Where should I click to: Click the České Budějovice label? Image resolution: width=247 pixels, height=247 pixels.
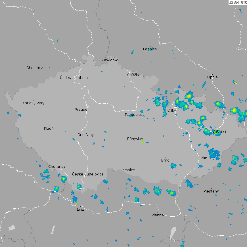pos(88,174)
